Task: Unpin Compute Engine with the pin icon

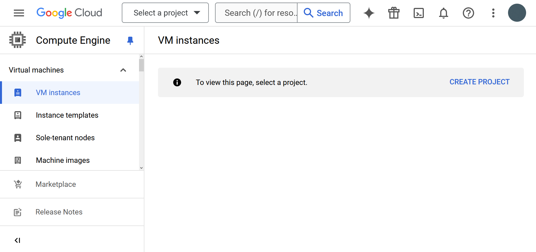Action: coord(130,41)
